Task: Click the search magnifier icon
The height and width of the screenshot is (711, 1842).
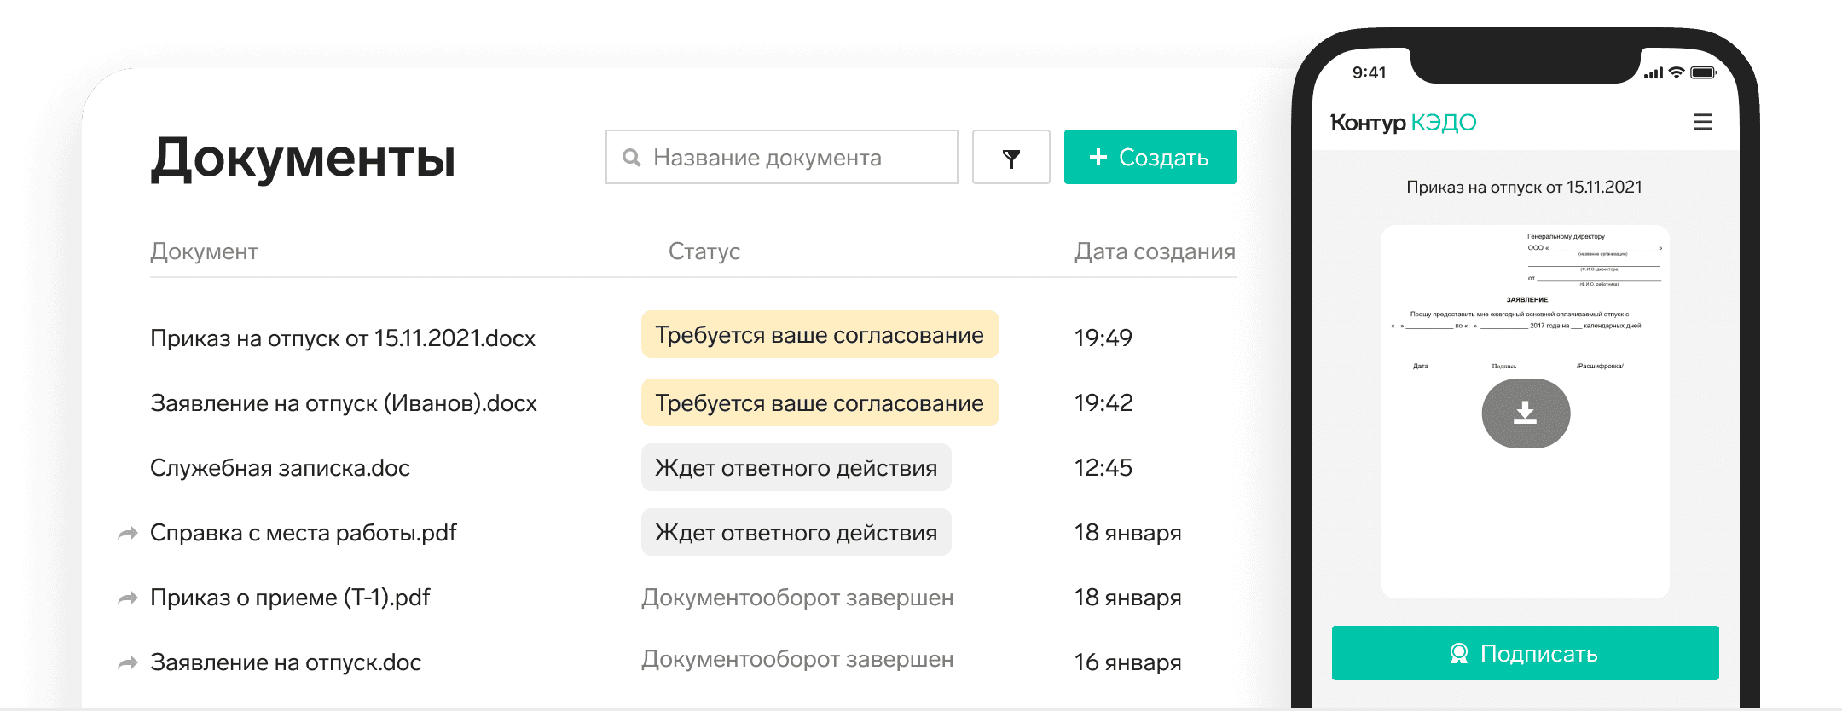Action: [x=631, y=158]
